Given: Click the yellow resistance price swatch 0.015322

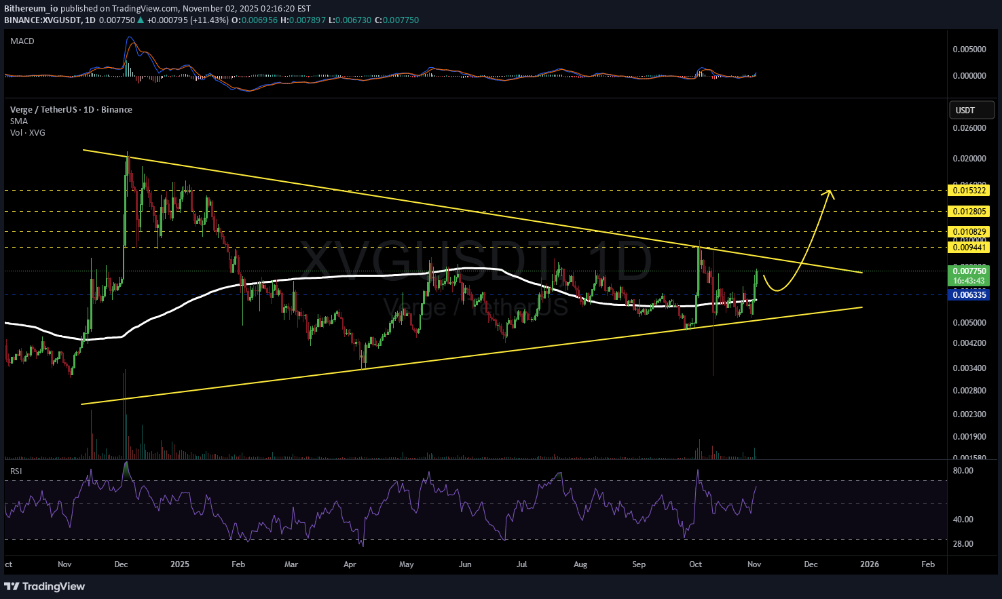Looking at the screenshot, I should 969,191.
